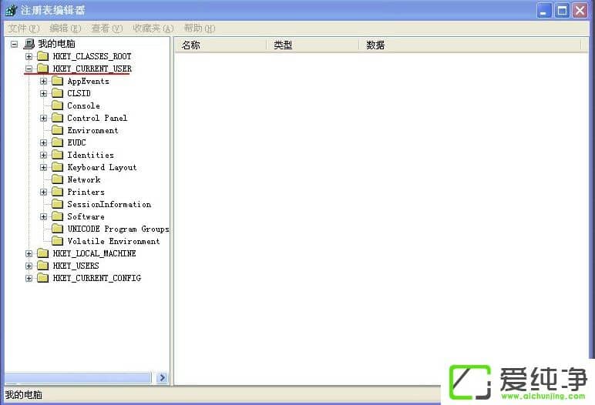The height and width of the screenshot is (405, 595).
Task: Expand the Control Panel key
Action: click(44, 118)
